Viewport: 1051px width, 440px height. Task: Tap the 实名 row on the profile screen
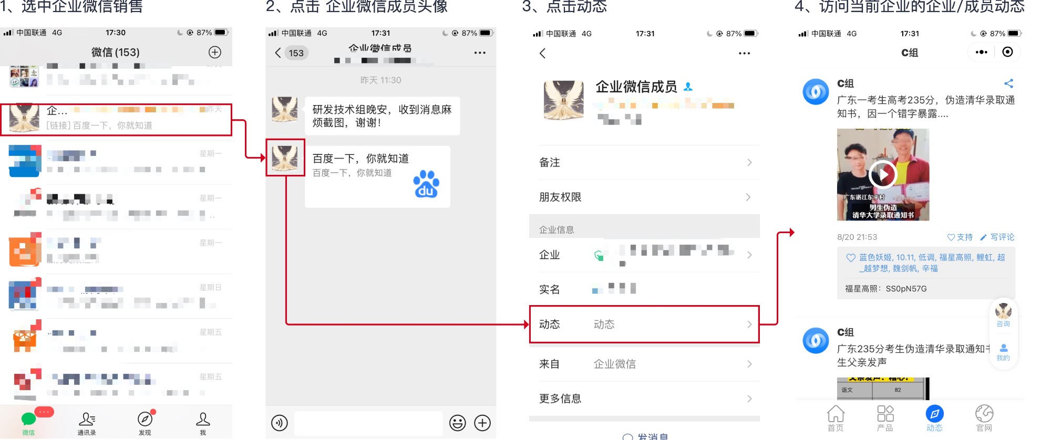pos(644,289)
